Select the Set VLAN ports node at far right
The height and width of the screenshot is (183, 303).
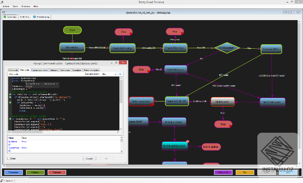(x=272, y=102)
